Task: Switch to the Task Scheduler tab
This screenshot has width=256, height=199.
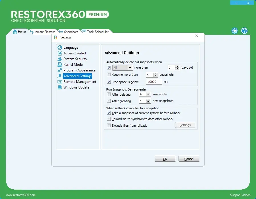Action: coord(97,32)
